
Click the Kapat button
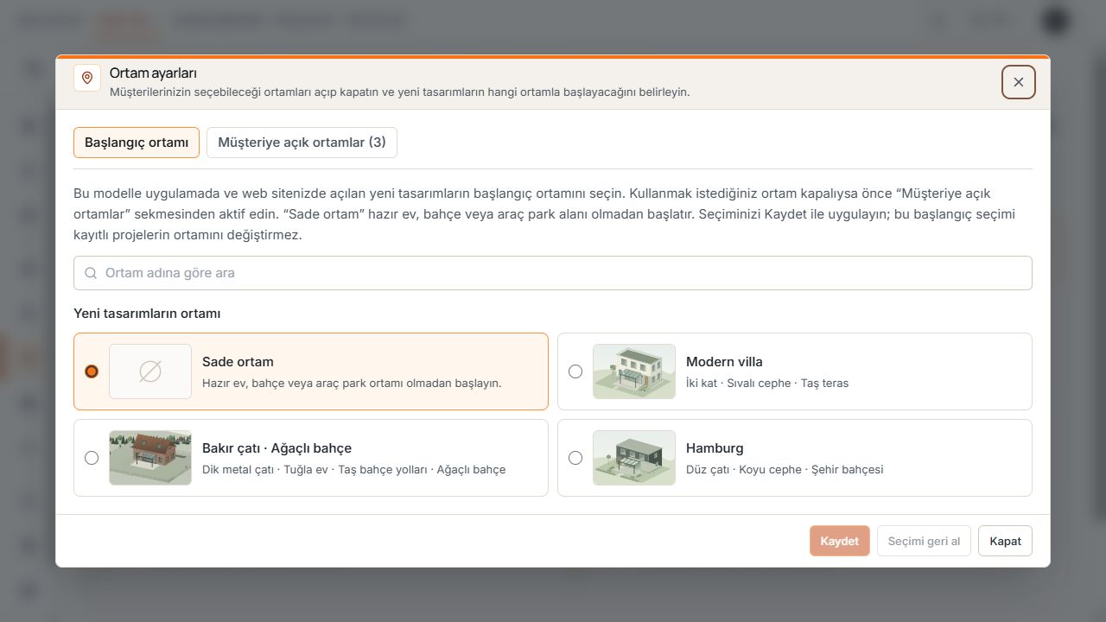(1005, 541)
